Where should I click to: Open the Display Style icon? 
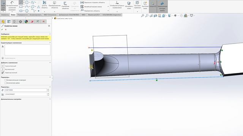coord(170,15)
